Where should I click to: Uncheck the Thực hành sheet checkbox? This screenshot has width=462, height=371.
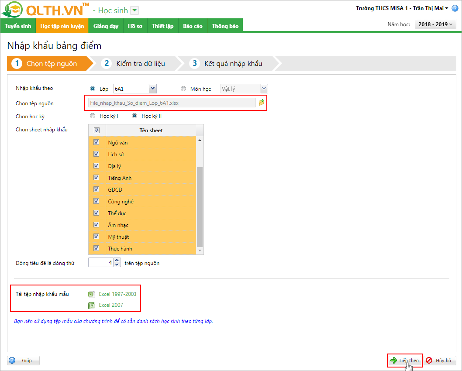97,248
